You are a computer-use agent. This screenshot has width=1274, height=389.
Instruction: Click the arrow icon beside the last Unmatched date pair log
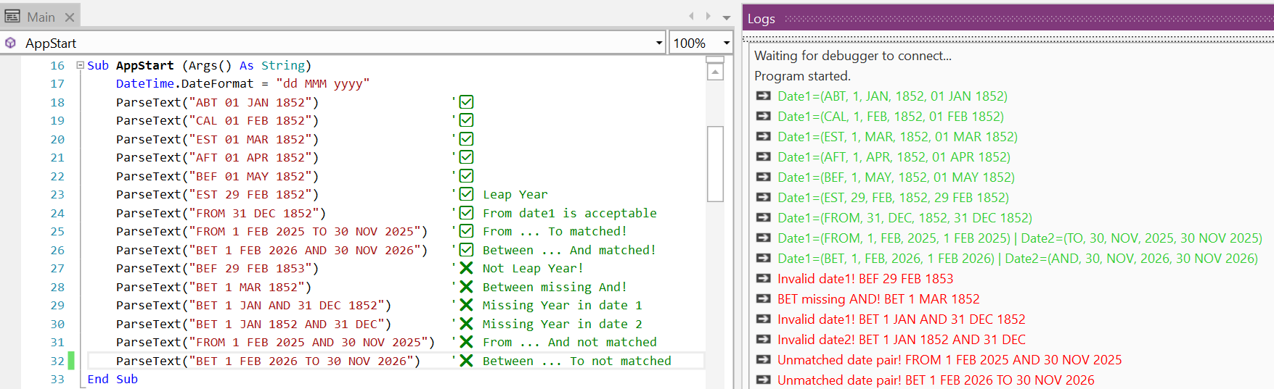point(763,380)
